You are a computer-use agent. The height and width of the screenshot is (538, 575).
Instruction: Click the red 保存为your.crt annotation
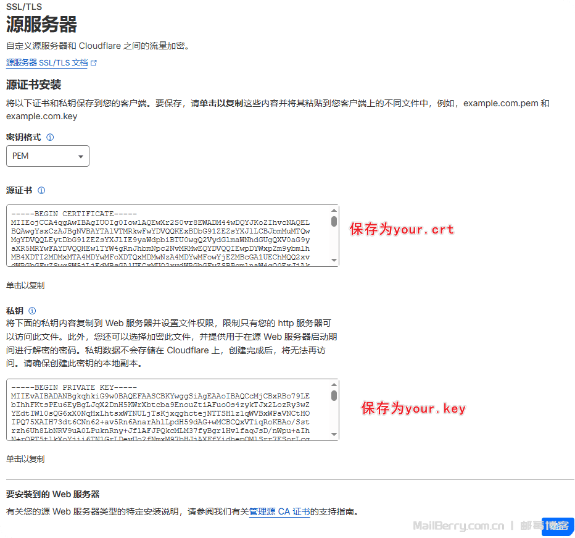[x=402, y=230]
